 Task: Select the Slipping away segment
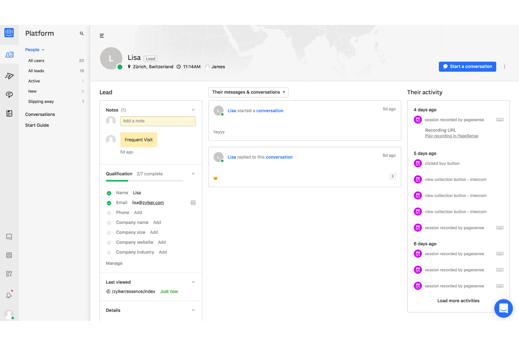[x=41, y=101]
